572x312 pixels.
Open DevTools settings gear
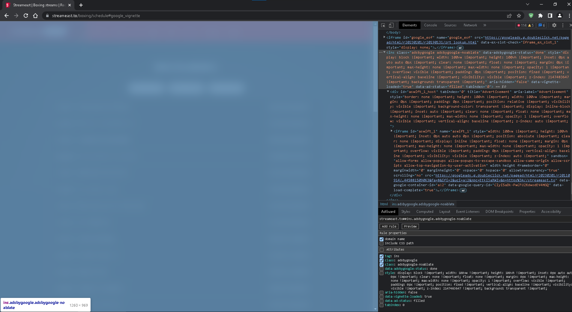pos(554,25)
